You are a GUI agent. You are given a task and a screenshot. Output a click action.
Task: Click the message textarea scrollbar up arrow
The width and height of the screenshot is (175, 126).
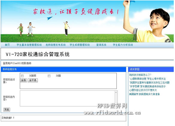pyautogui.click(x=116, y=92)
